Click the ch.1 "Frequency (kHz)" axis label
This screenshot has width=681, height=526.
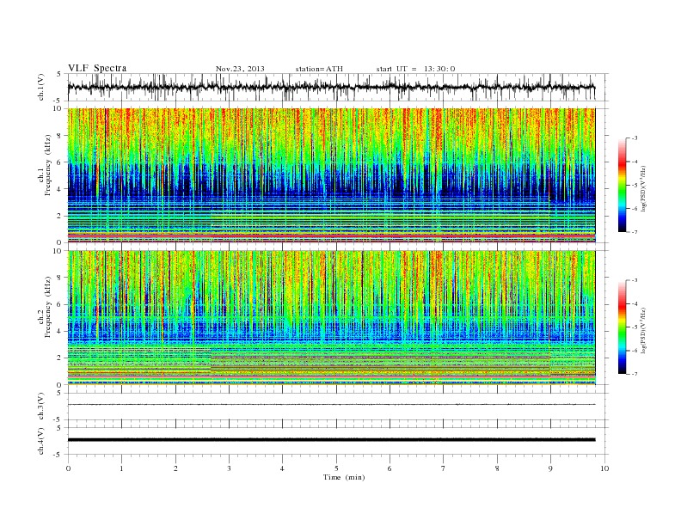(48, 165)
